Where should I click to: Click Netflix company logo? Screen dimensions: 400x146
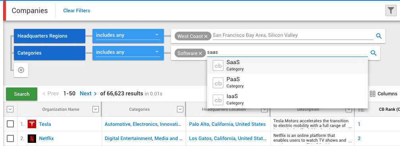click(x=32, y=138)
